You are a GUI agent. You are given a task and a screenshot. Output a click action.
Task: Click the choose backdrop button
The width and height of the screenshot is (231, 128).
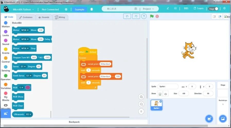tap(223, 119)
